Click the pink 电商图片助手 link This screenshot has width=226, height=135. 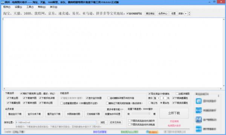174,126
